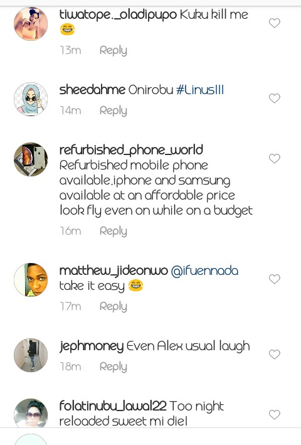
Task: Open the refurbished_phone_world username
Action: tap(131, 150)
